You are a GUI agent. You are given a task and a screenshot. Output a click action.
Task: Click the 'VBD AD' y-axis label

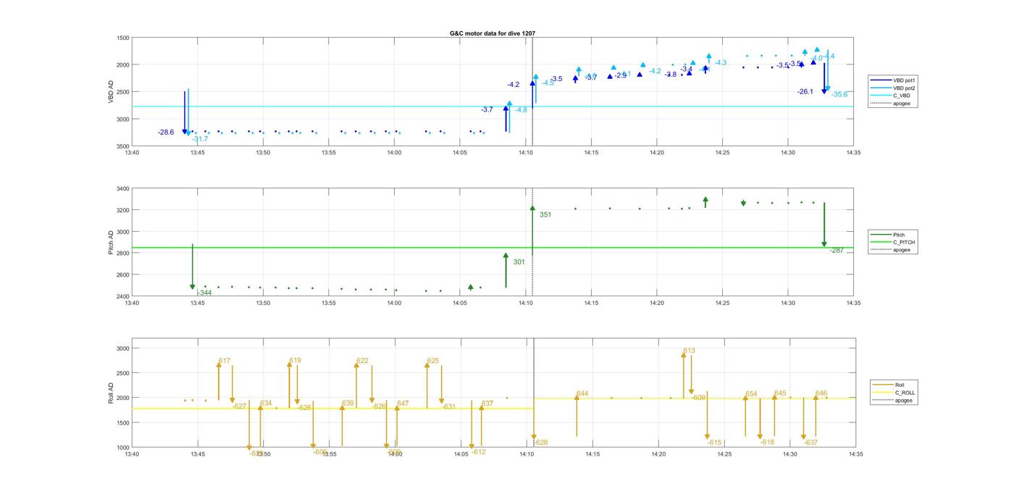pyautogui.click(x=111, y=91)
